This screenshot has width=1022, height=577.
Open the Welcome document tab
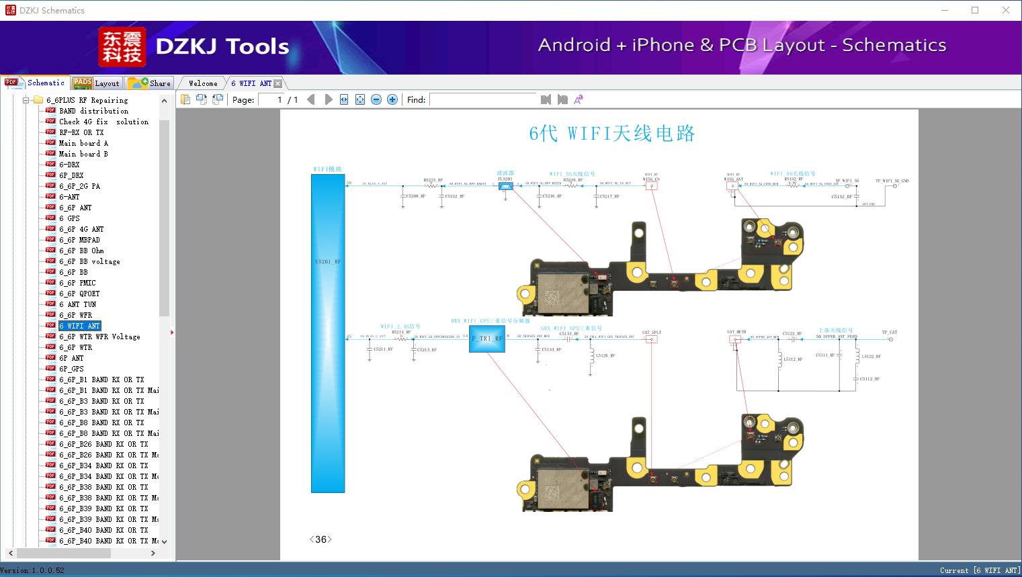[x=203, y=83]
